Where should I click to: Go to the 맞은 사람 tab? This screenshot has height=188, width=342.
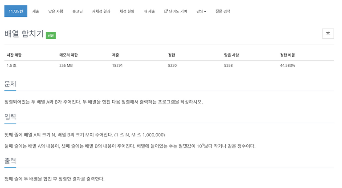[x=56, y=11]
